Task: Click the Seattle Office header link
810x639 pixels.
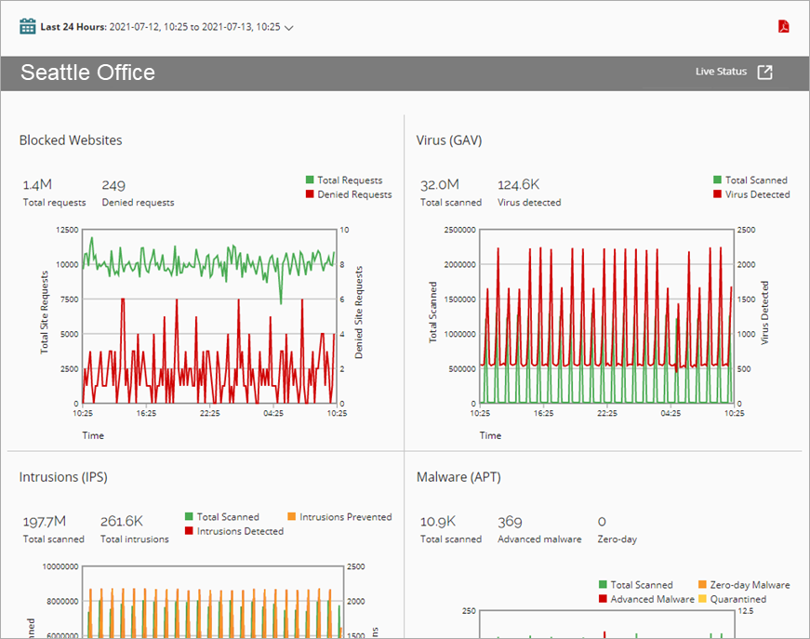Action: point(86,72)
